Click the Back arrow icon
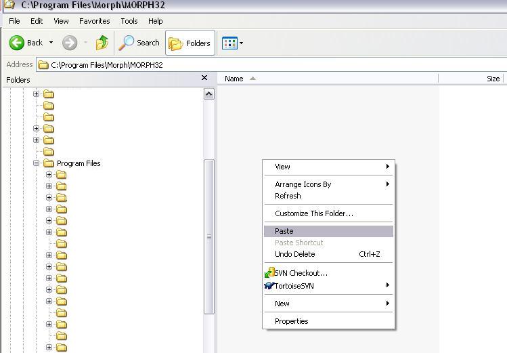The image size is (507, 353). (17, 43)
